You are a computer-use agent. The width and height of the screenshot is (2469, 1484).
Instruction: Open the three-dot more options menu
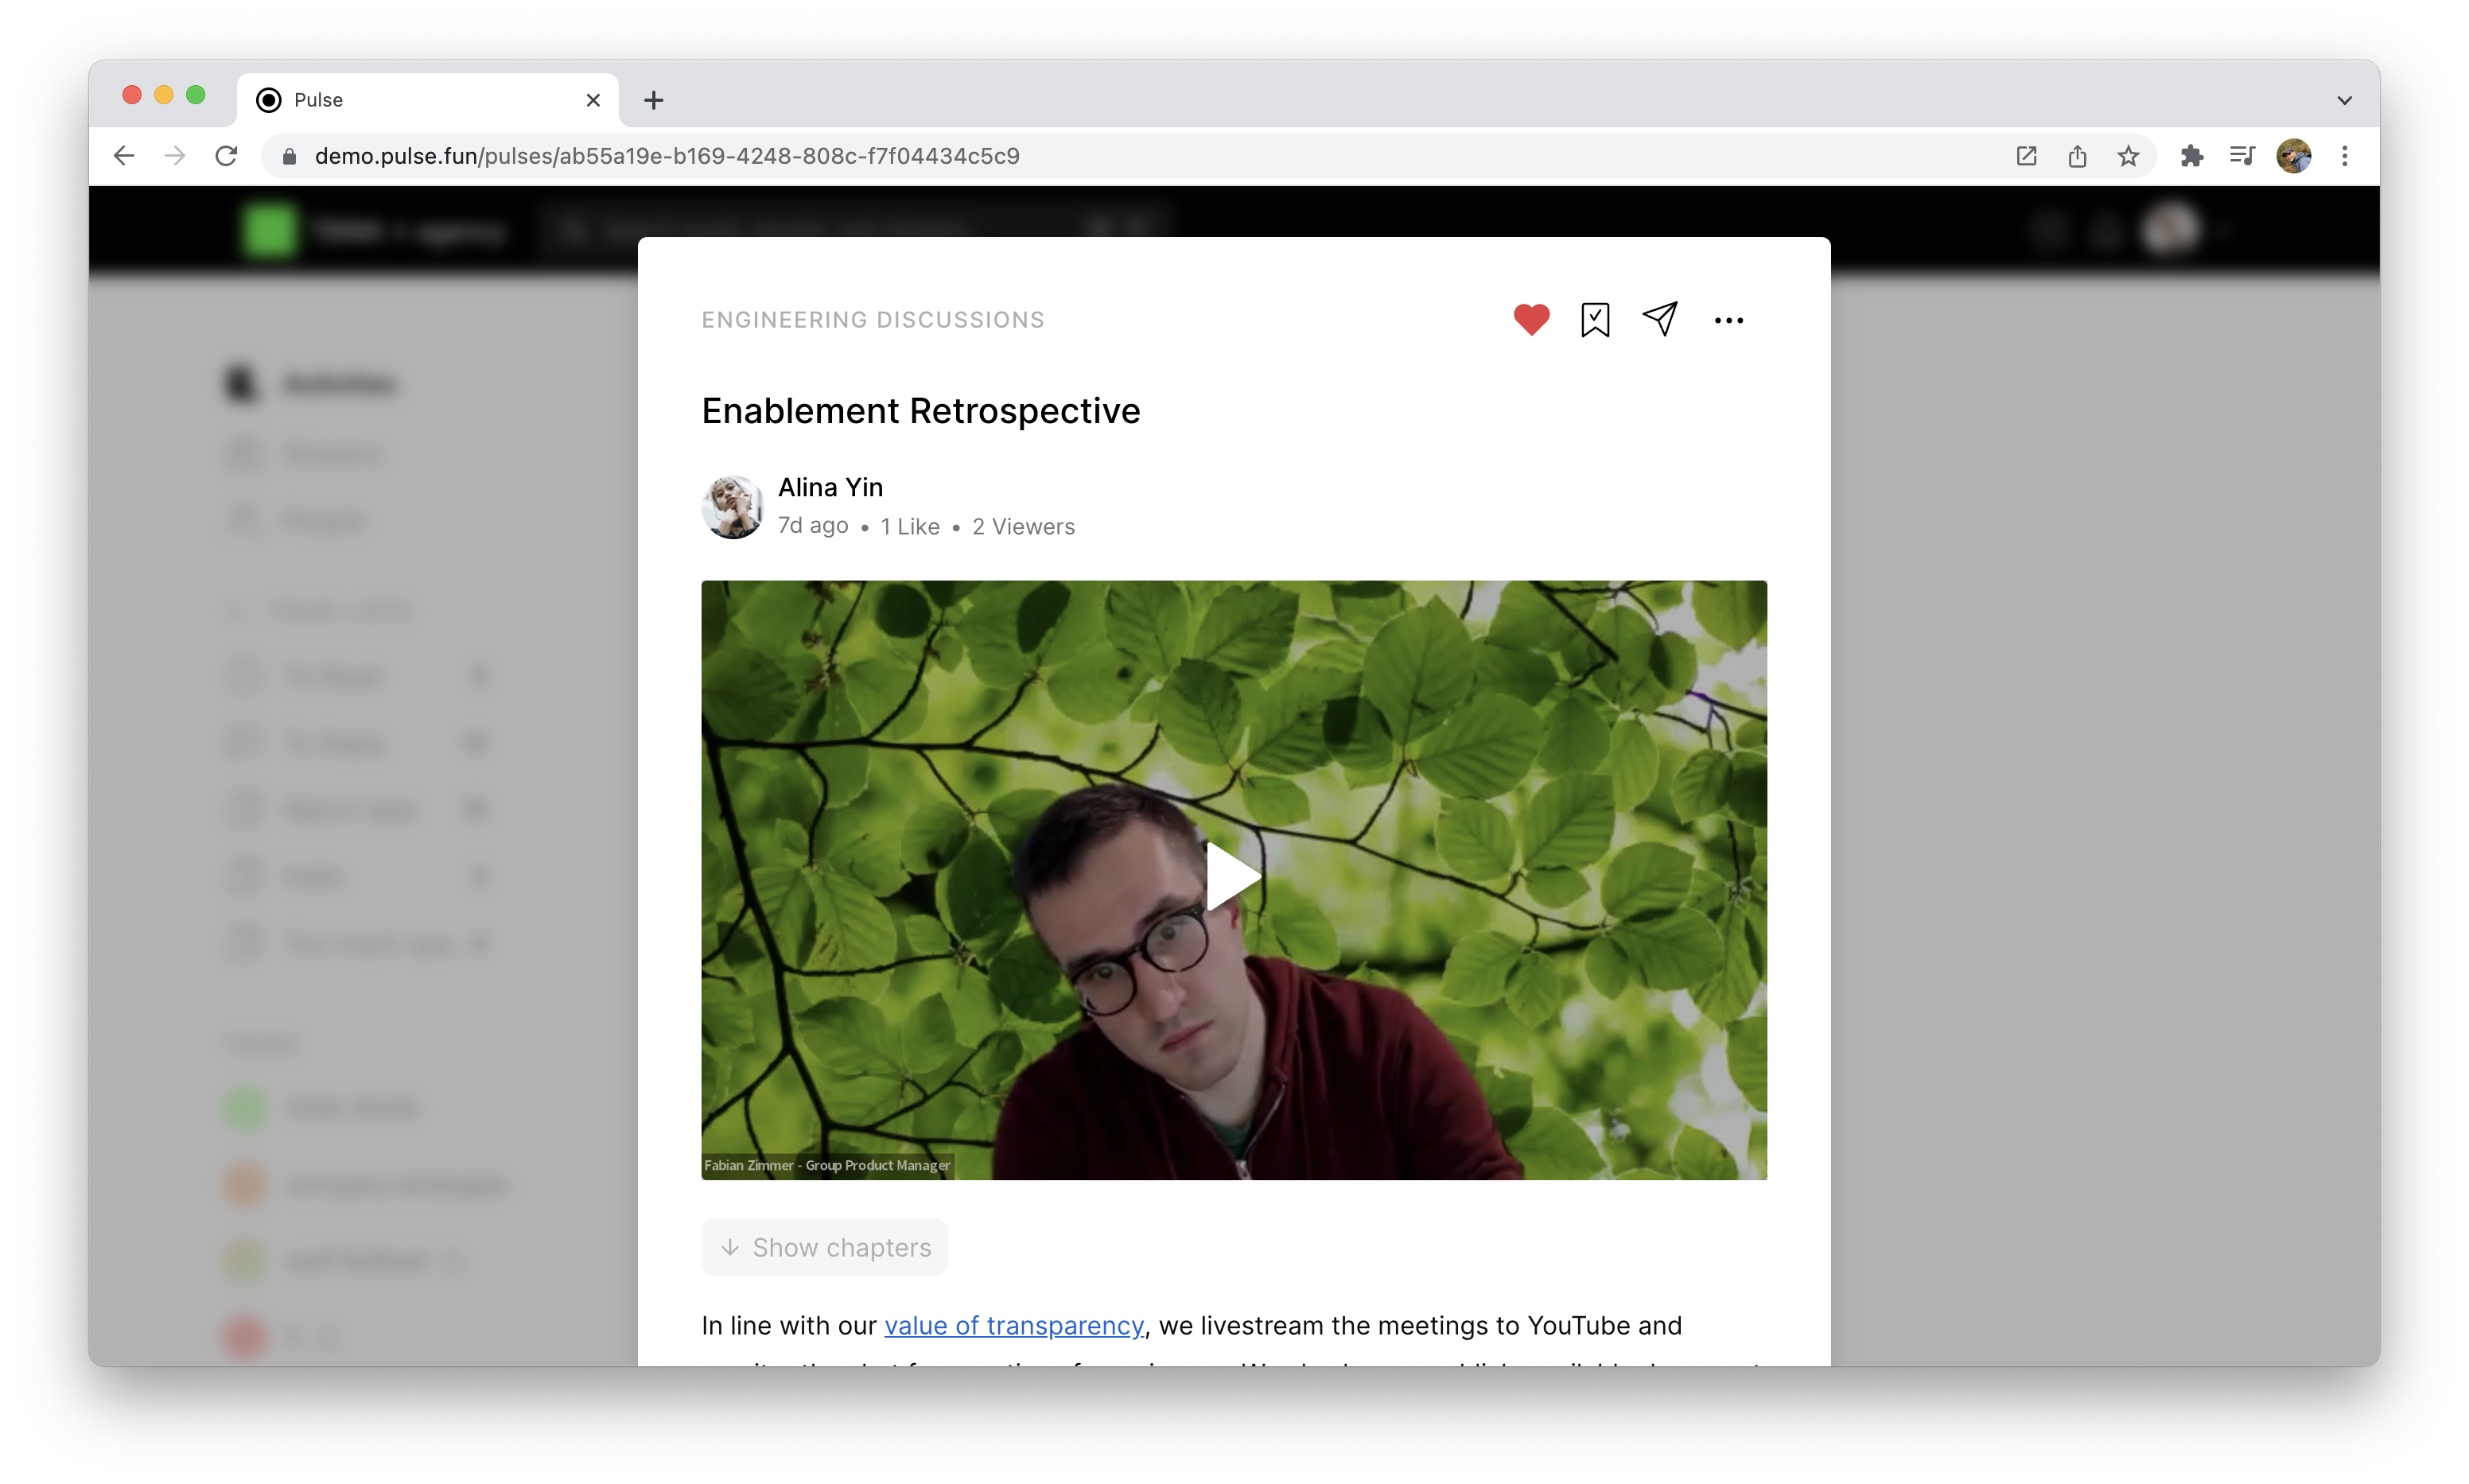click(1728, 320)
